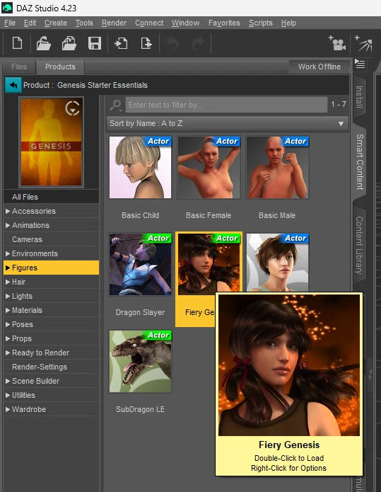The image size is (381, 492).
Task: Open the Favorites menu
Action: click(224, 23)
